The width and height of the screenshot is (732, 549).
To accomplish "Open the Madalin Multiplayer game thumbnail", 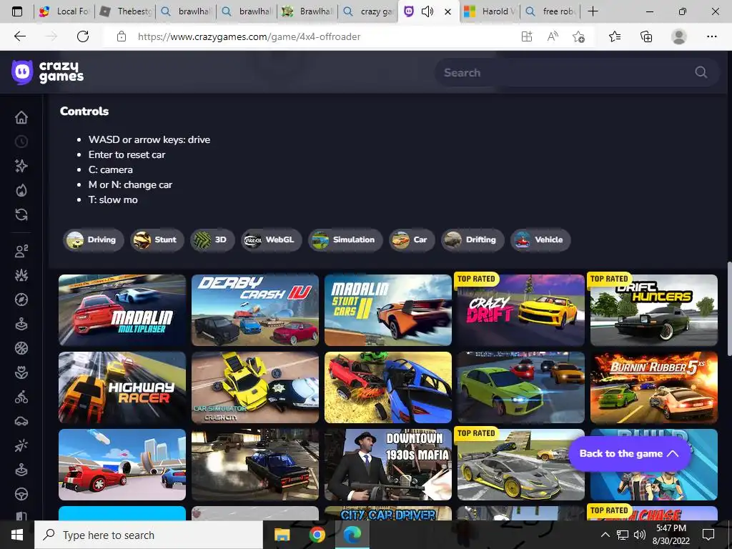I will (x=122, y=310).
